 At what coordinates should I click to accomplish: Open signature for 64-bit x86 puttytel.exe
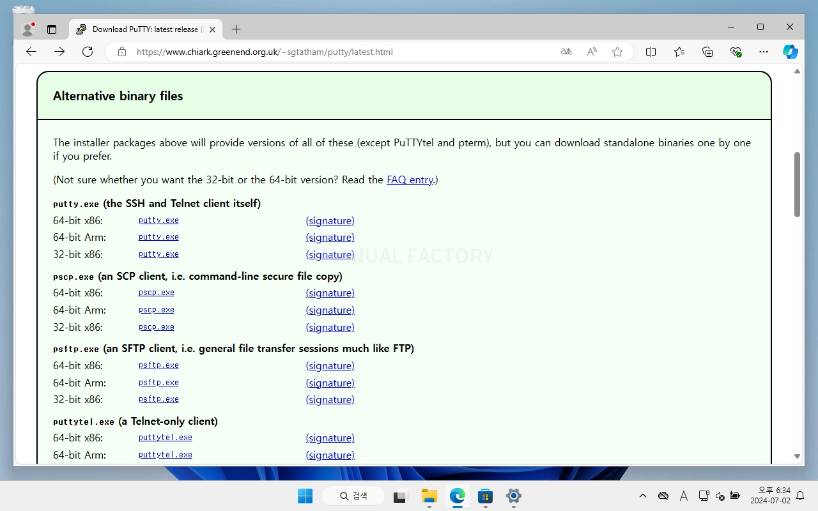pos(330,438)
